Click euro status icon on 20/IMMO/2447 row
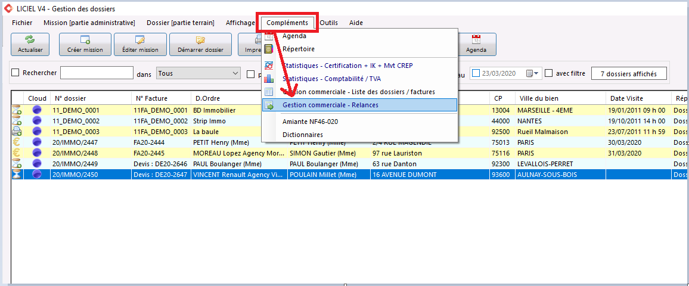The image size is (689, 286). [16, 142]
